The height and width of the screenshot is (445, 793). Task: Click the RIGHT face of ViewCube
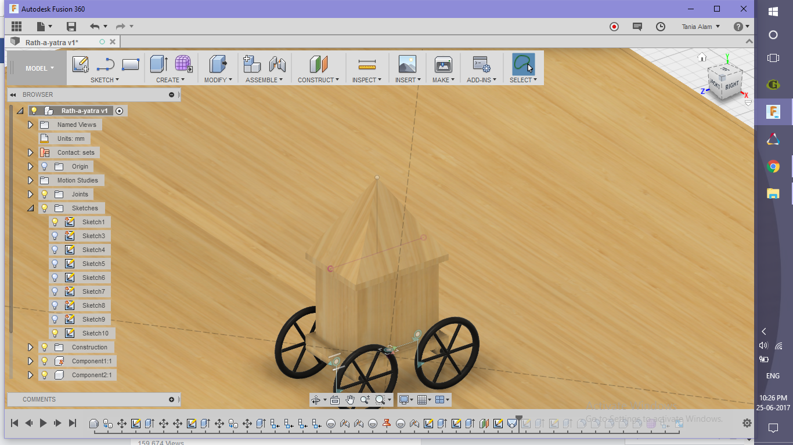[732, 85]
